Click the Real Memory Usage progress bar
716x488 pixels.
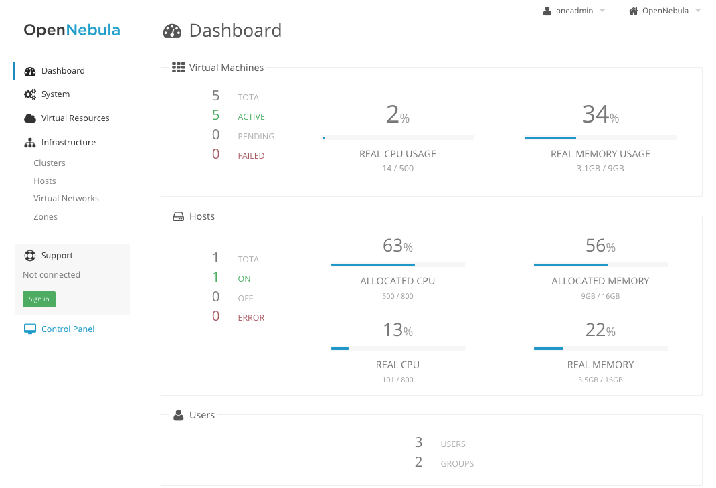601,137
